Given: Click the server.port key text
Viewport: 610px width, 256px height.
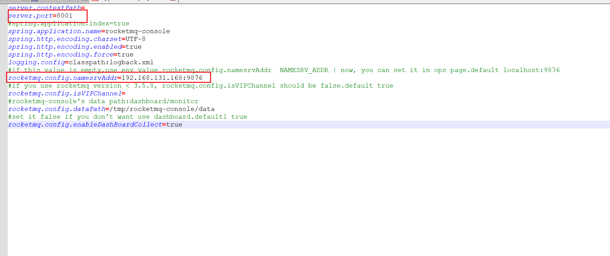Looking at the screenshot, I should click(30, 16).
